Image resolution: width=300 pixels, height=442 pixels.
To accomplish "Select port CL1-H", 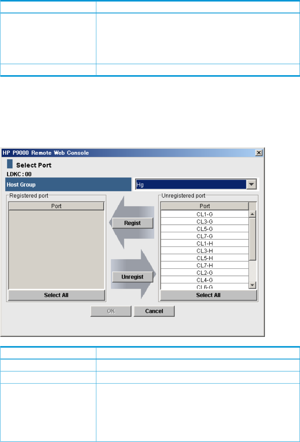I will click(x=205, y=243).
